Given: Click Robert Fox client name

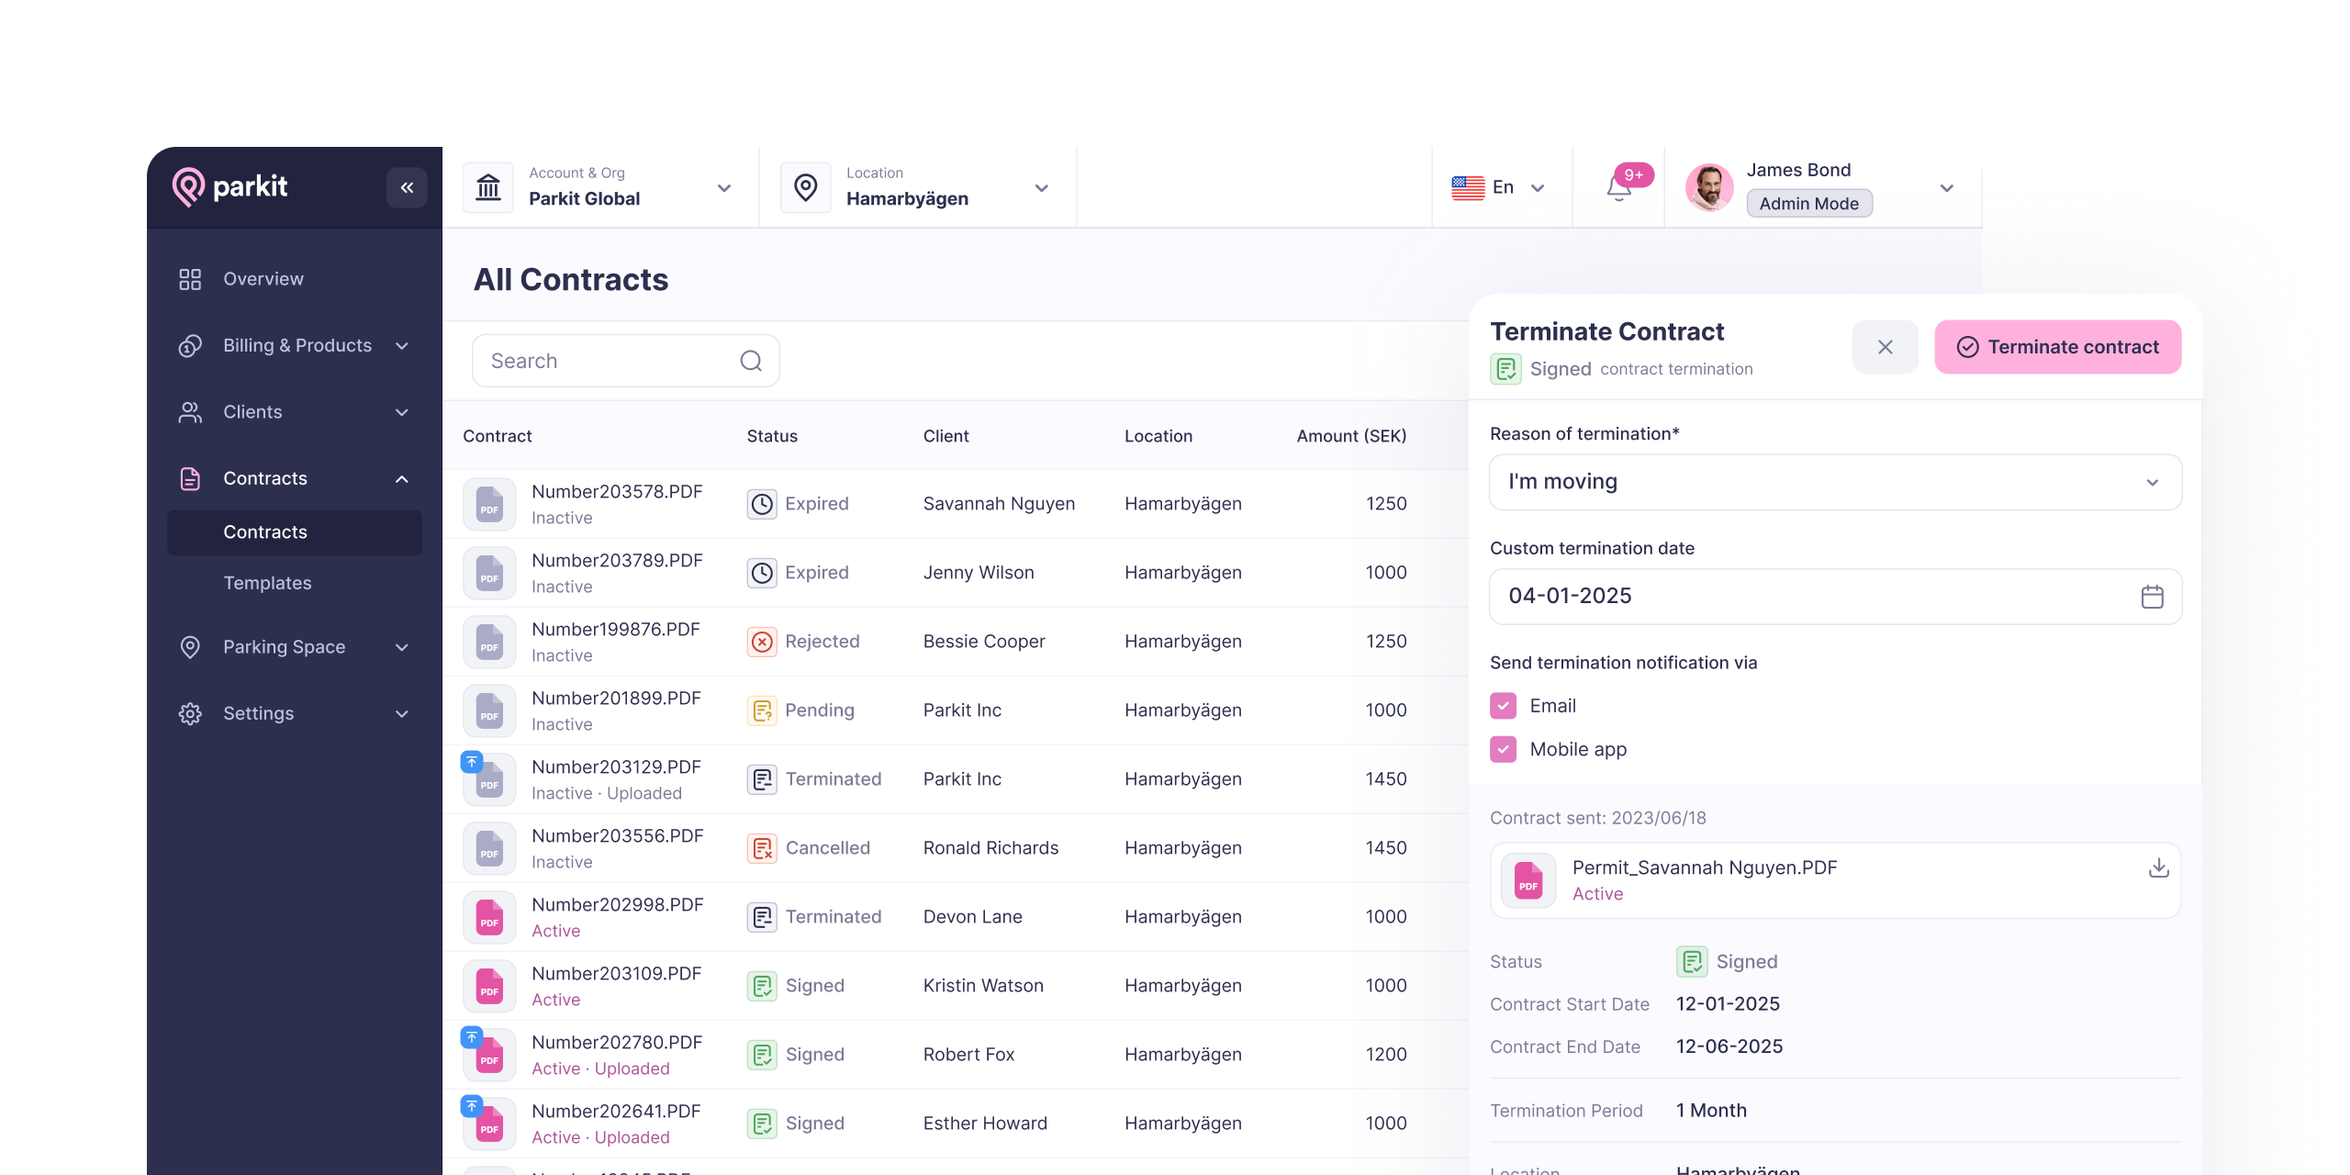Looking at the screenshot, I should (968, 1055).
